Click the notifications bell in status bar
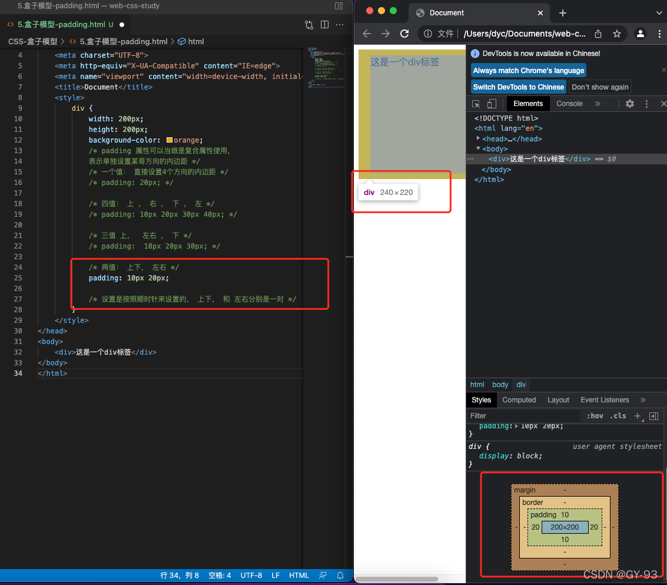The width and height of the screenshot is (667, 585). [x=340, y=575]
